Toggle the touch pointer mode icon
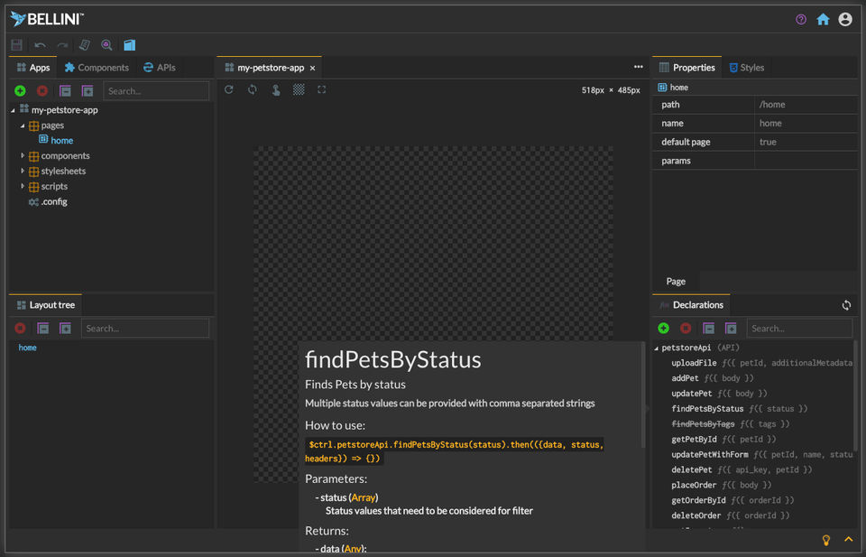Viewport: 866px width, 557px height. point(276,90)
